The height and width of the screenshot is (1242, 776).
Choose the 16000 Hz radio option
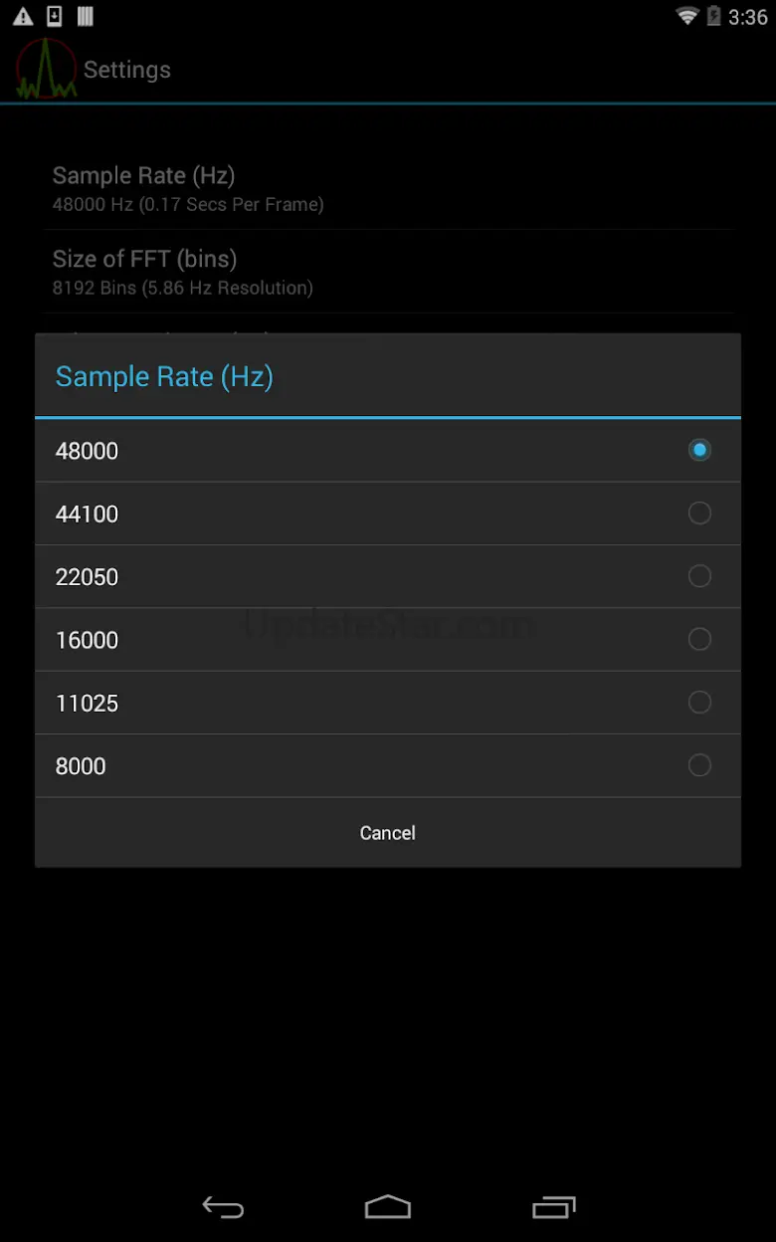click(699, 639)
